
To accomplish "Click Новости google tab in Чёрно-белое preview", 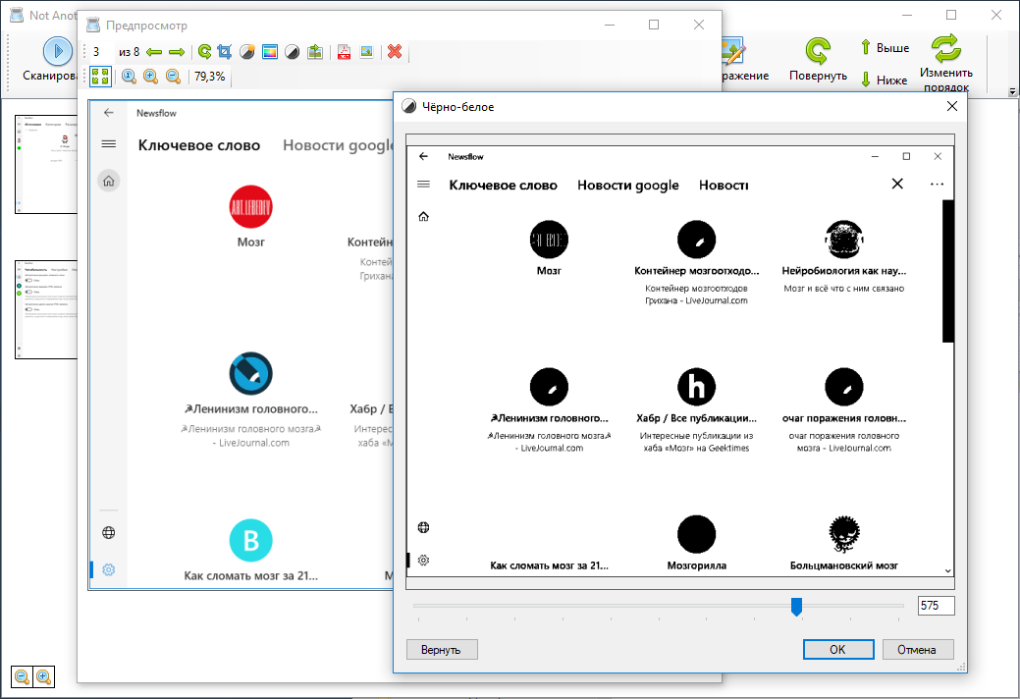I will (x=627, y=186).
